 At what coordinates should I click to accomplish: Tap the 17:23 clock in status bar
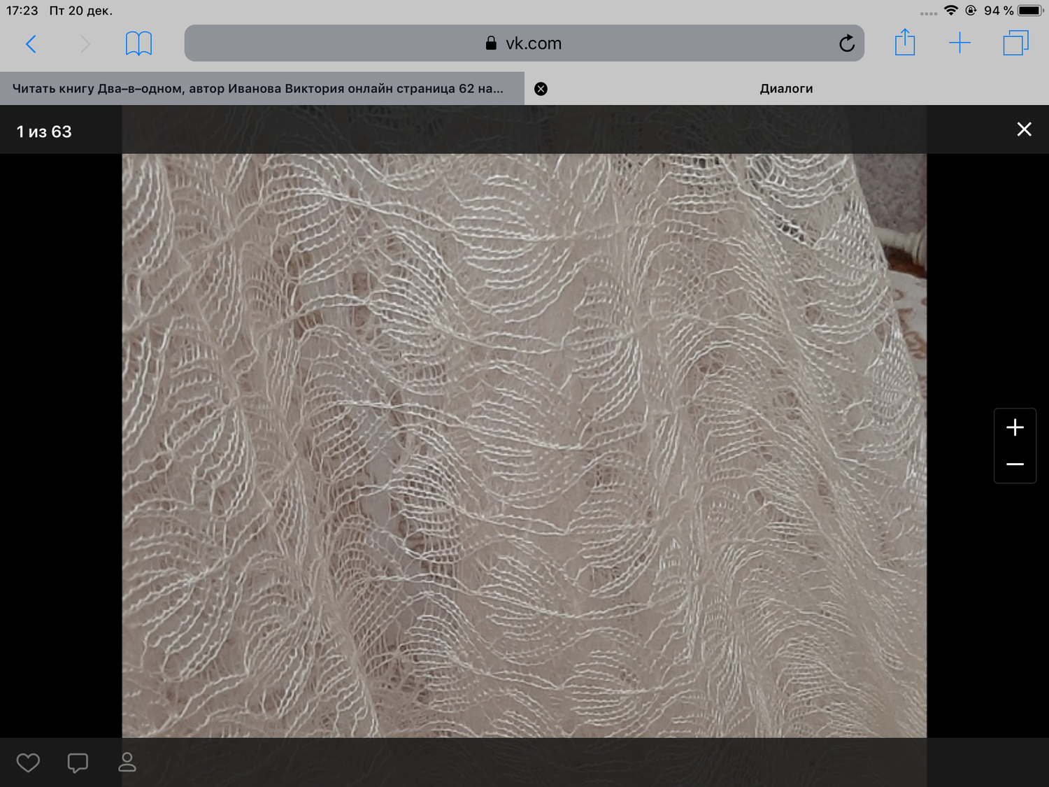point(22,10)
